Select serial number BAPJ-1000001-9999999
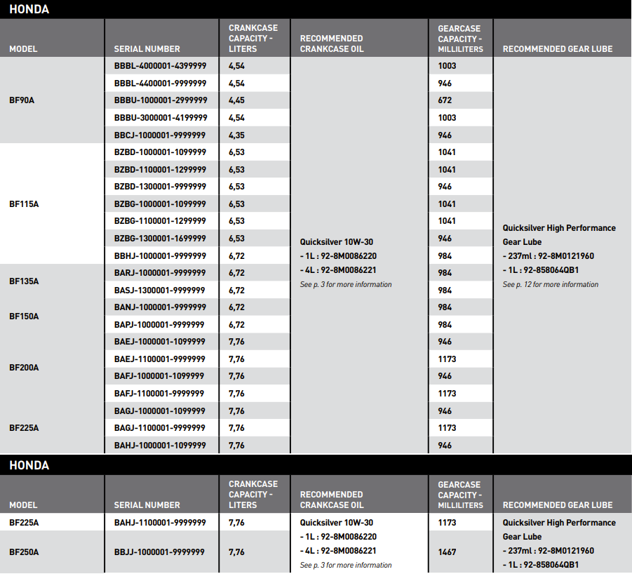 click(159, 325)
